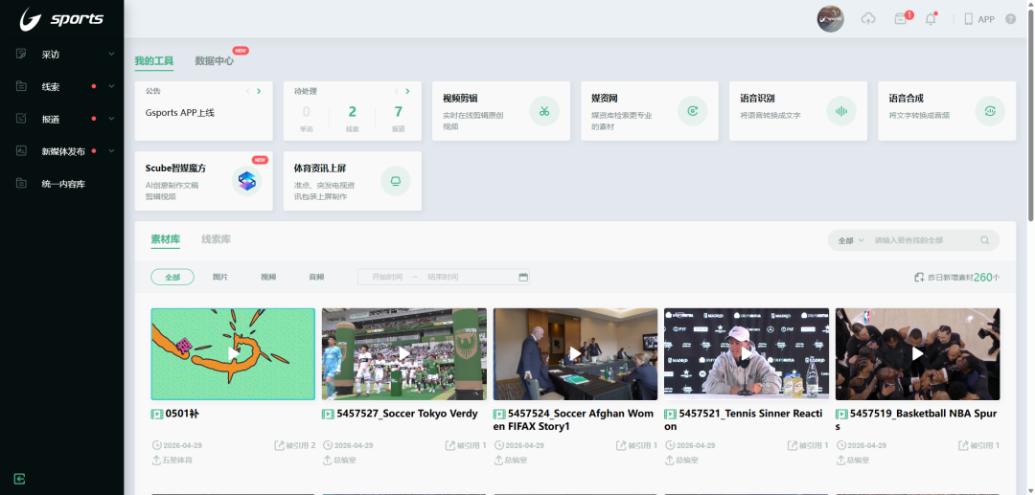1035x495 pixels.
Task: Open the 语音合成 speech synthesis icon
Action: tap(990, 111)
